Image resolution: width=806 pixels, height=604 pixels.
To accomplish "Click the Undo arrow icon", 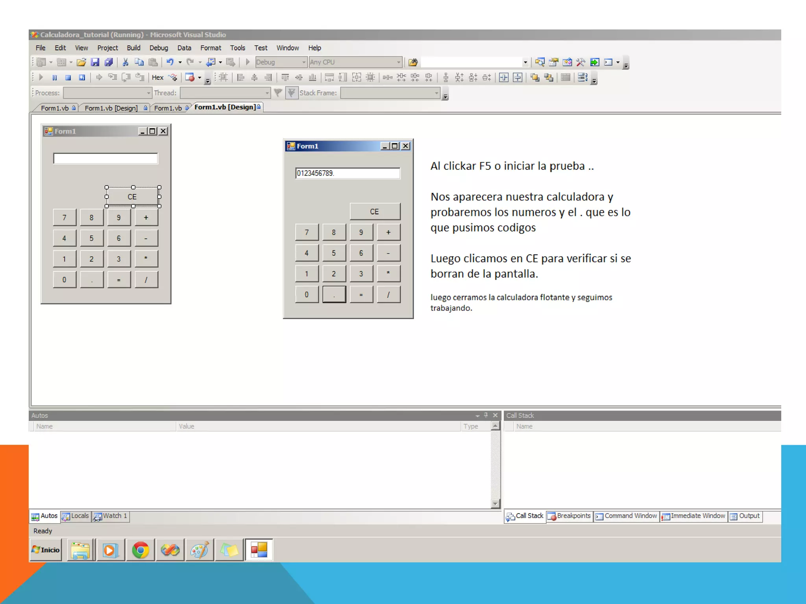I will point(170,62).
